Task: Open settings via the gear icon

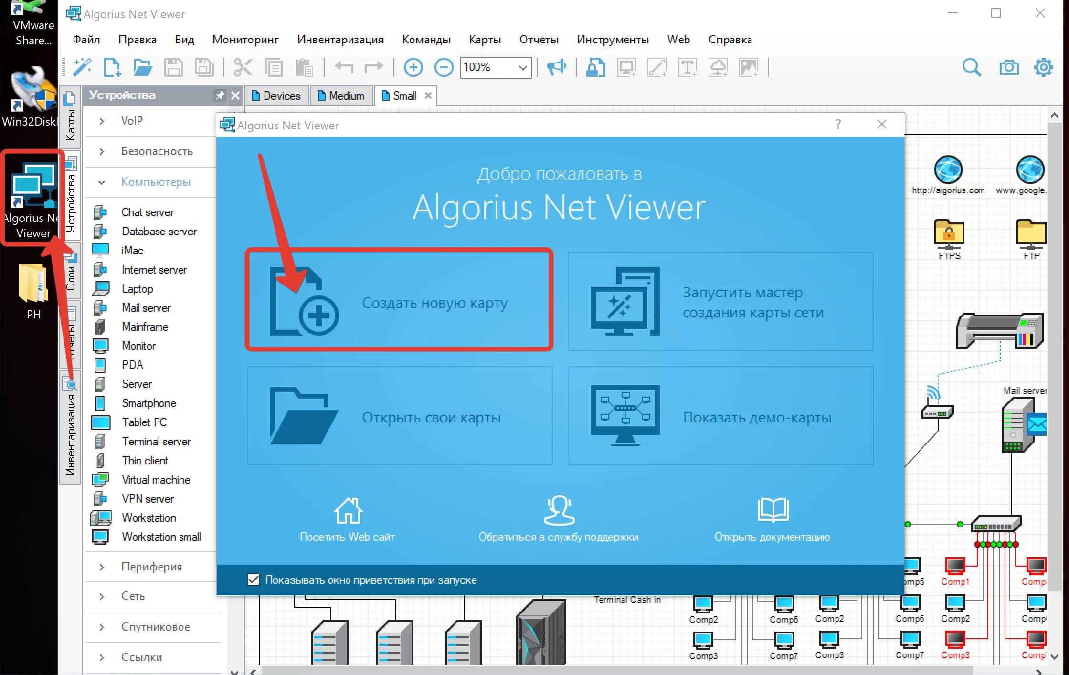Action: coord(1043,67)
